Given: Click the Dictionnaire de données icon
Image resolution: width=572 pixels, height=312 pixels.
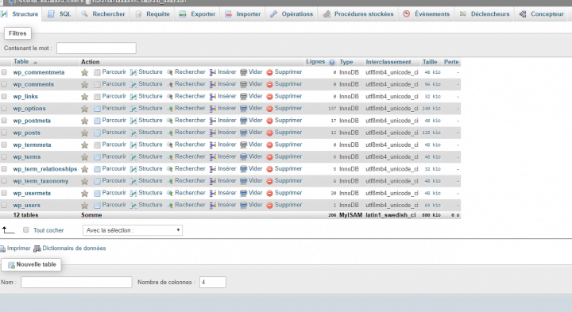Looking at the screenshot, I should click(37, 248).
